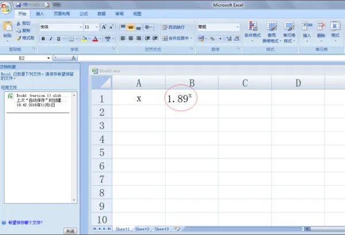Click the Close (关闭) button in recovery pane
Viewport: 345px width, 235px height.
pos(70,231)
